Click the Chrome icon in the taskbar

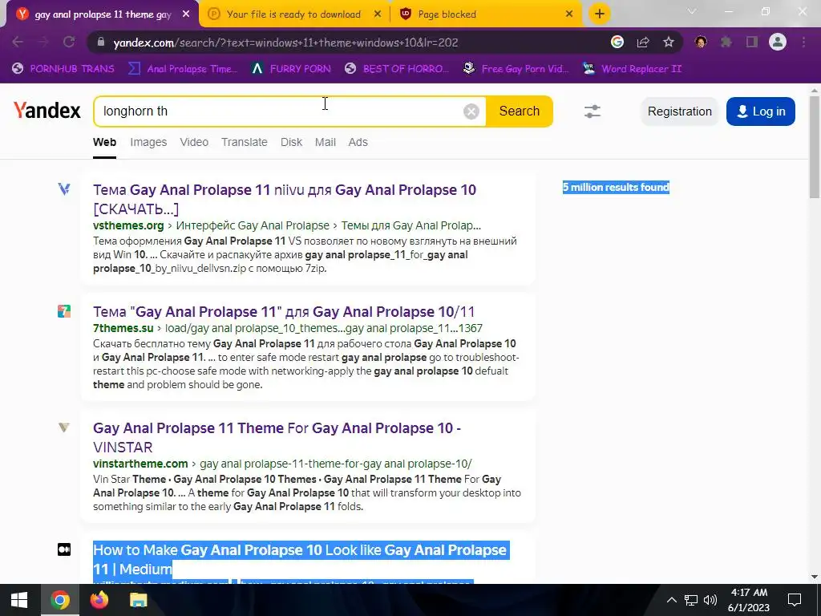coord(59,600)
